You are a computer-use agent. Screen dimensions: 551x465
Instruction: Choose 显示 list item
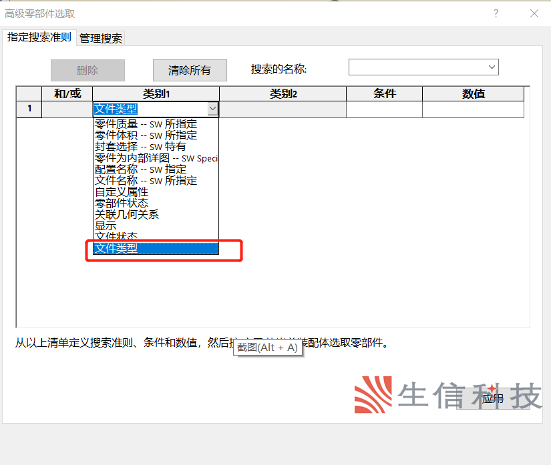[x=156, y=225]
